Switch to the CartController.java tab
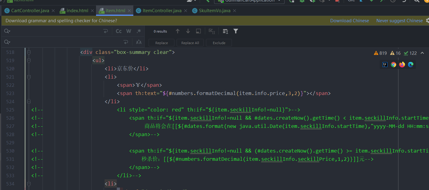 click(30, 11)
